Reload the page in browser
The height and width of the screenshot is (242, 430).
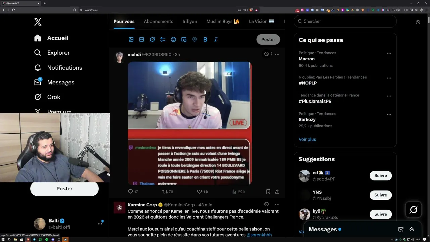coord(13,10)
